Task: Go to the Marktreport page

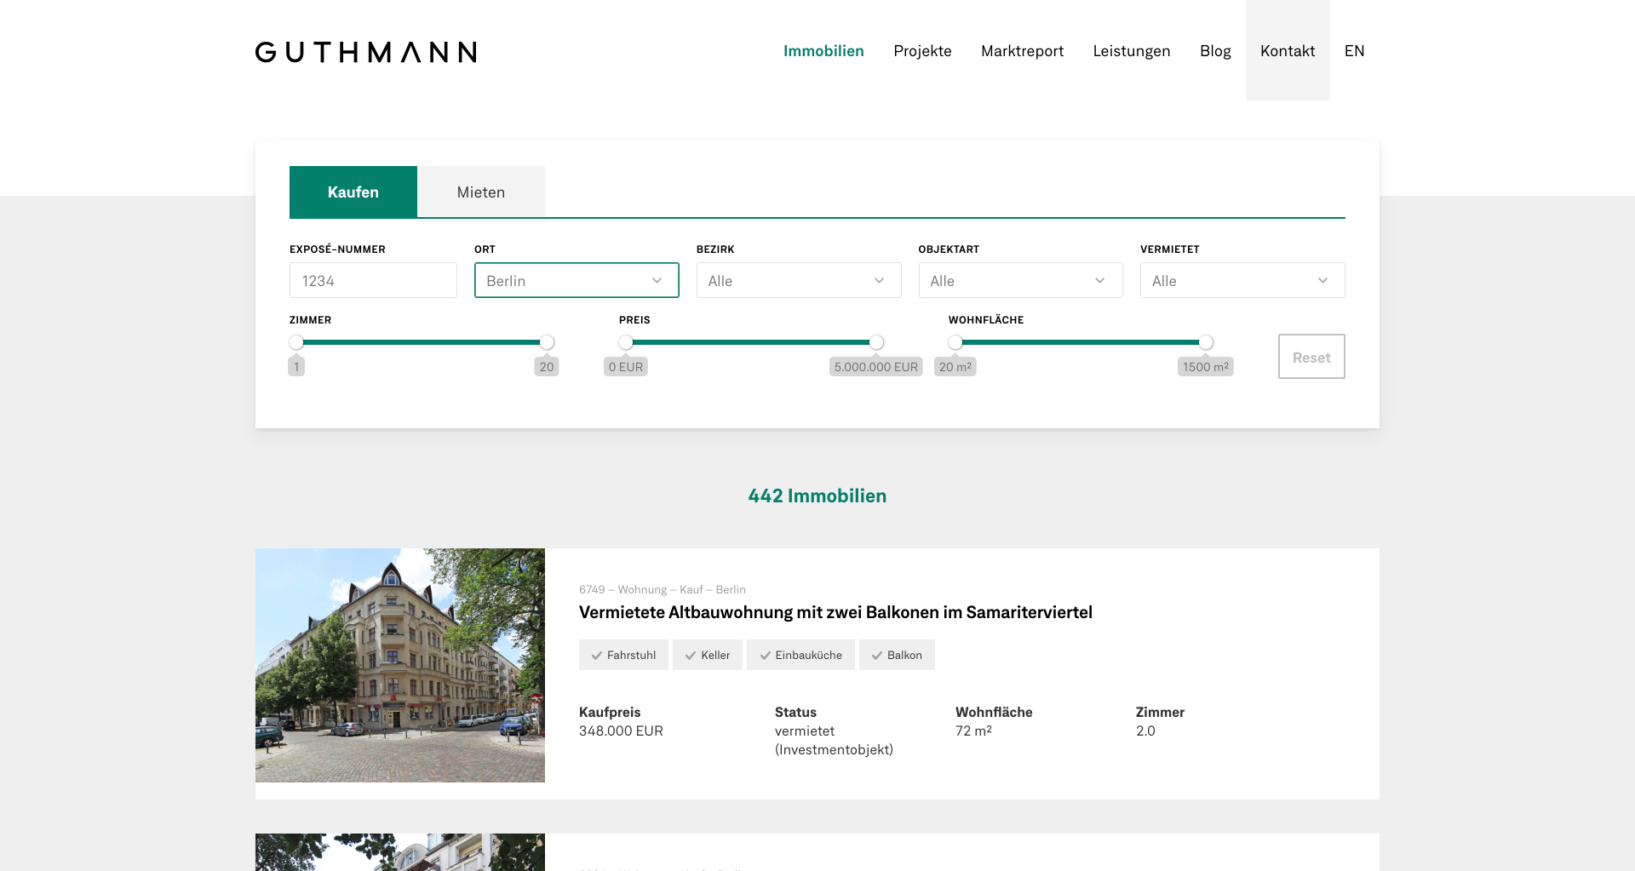Action: point(1022,51)
